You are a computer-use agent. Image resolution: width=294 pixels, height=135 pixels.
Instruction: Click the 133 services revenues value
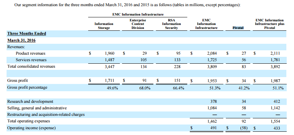click(x=177, y=60)
